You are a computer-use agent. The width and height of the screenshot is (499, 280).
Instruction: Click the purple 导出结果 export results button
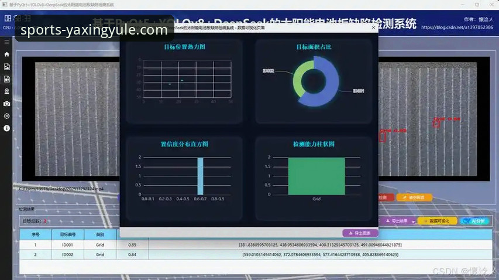[x=395, y=221]
